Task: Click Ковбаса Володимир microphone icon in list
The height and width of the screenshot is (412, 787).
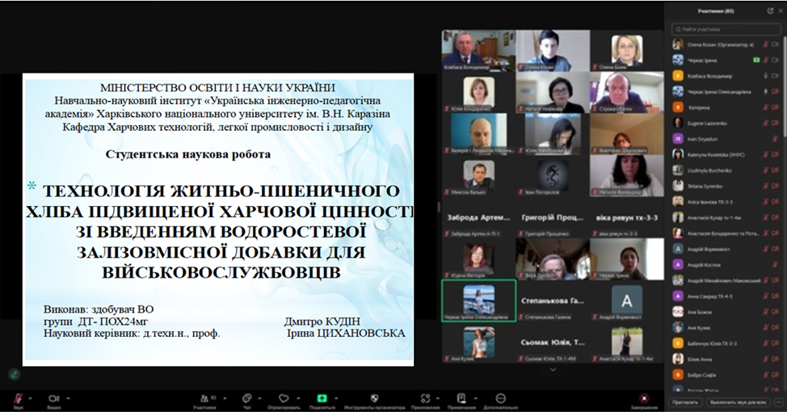Action: point(765,76)
